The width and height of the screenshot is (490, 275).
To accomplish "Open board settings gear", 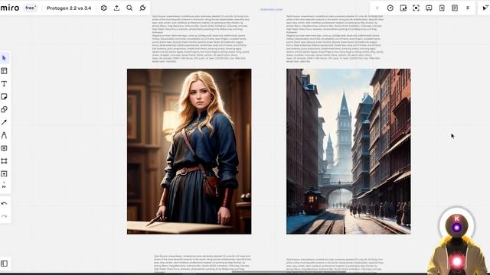I will click(104, 8).
